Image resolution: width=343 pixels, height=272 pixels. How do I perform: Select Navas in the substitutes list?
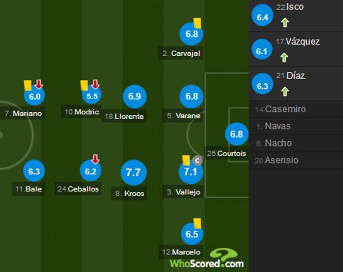pos(278,126)
